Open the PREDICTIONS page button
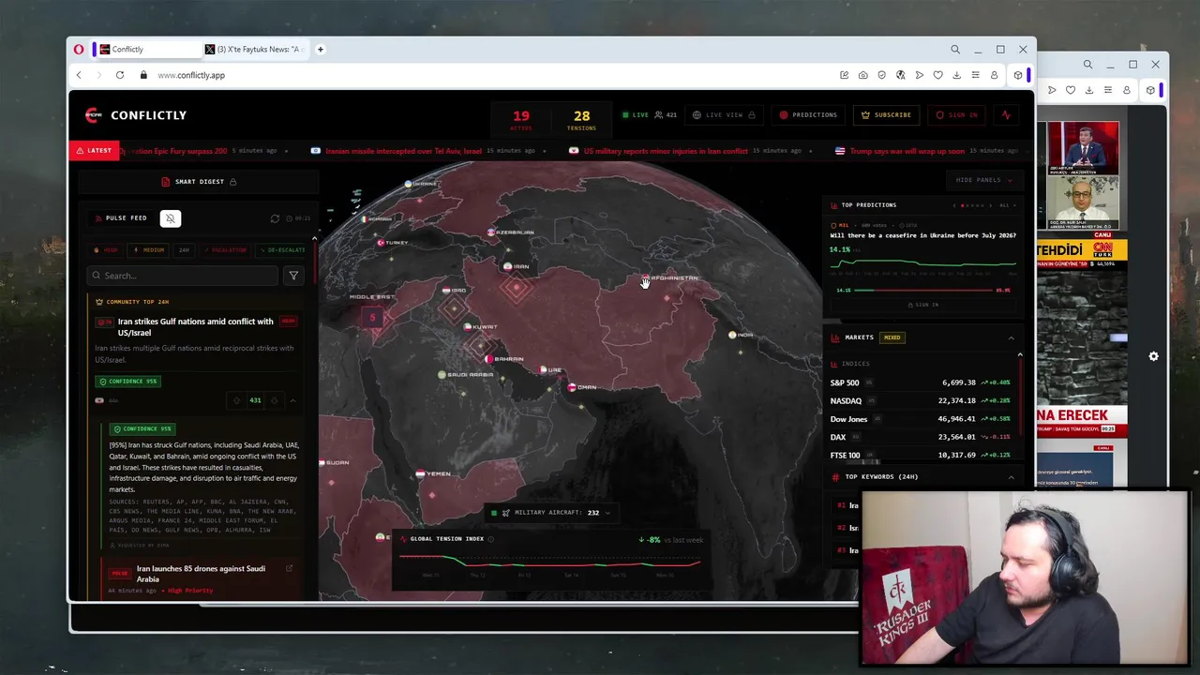1200x675 pixels. pos(808,115)
